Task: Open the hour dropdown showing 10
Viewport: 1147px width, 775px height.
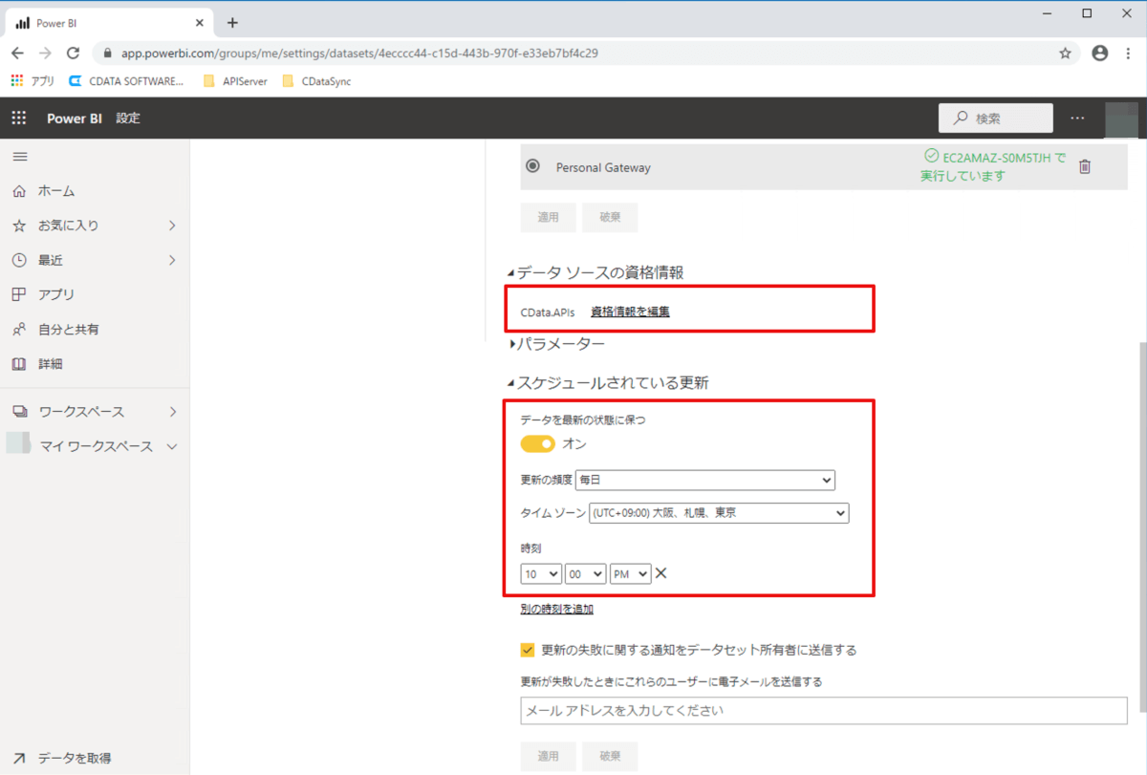Action: [541, 573]
